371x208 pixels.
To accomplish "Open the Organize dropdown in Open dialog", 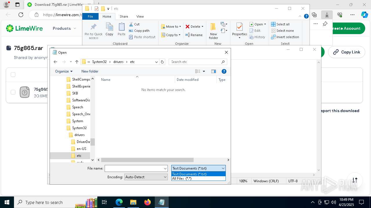I will (x=64, y=71).
